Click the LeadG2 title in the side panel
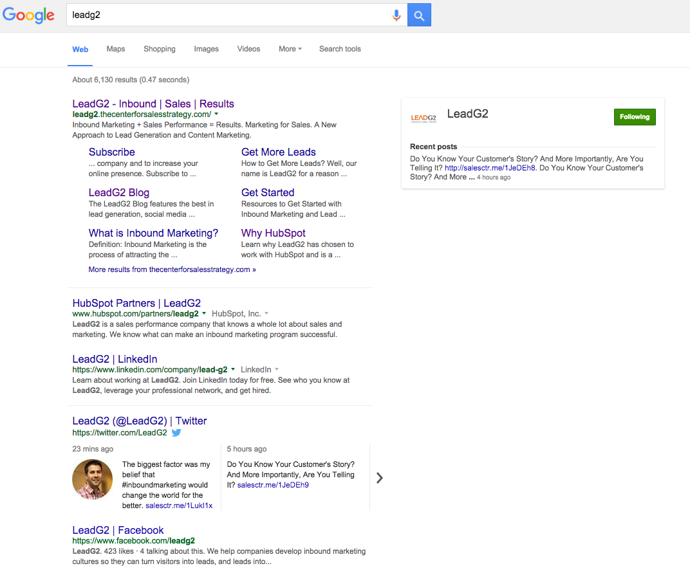The height and width of the screenshot is (575, 690). [x=468, y=114]
